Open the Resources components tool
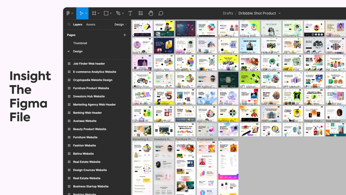This screenshot has width=346, height=195. pyautogui.click(x=140, y=13)
